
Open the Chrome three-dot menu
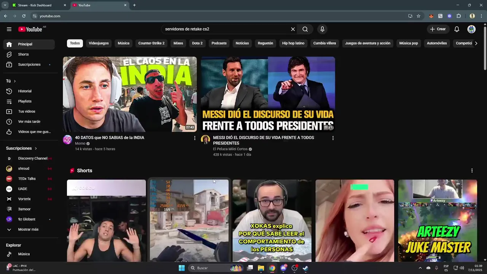click(481, 16)
